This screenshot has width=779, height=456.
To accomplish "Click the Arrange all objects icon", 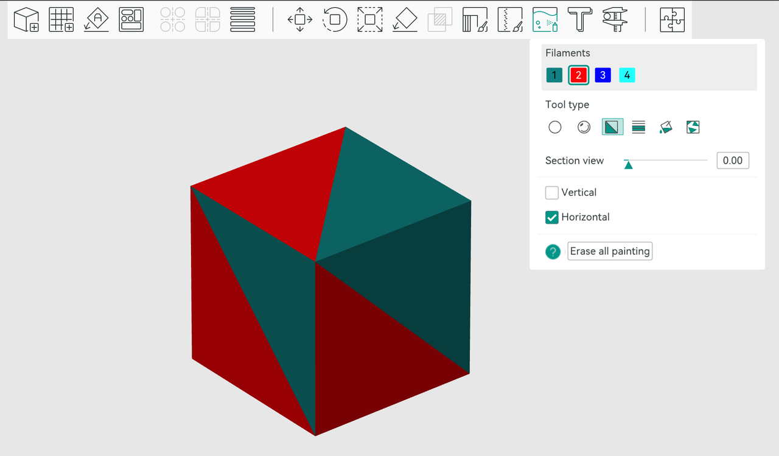I will click(x=131, y=19).
